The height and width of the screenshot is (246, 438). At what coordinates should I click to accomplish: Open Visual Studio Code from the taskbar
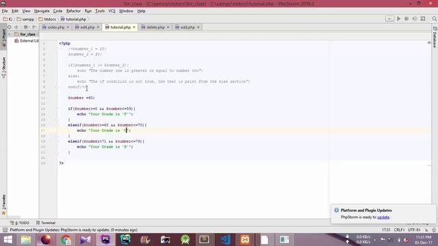coord(225,240)
